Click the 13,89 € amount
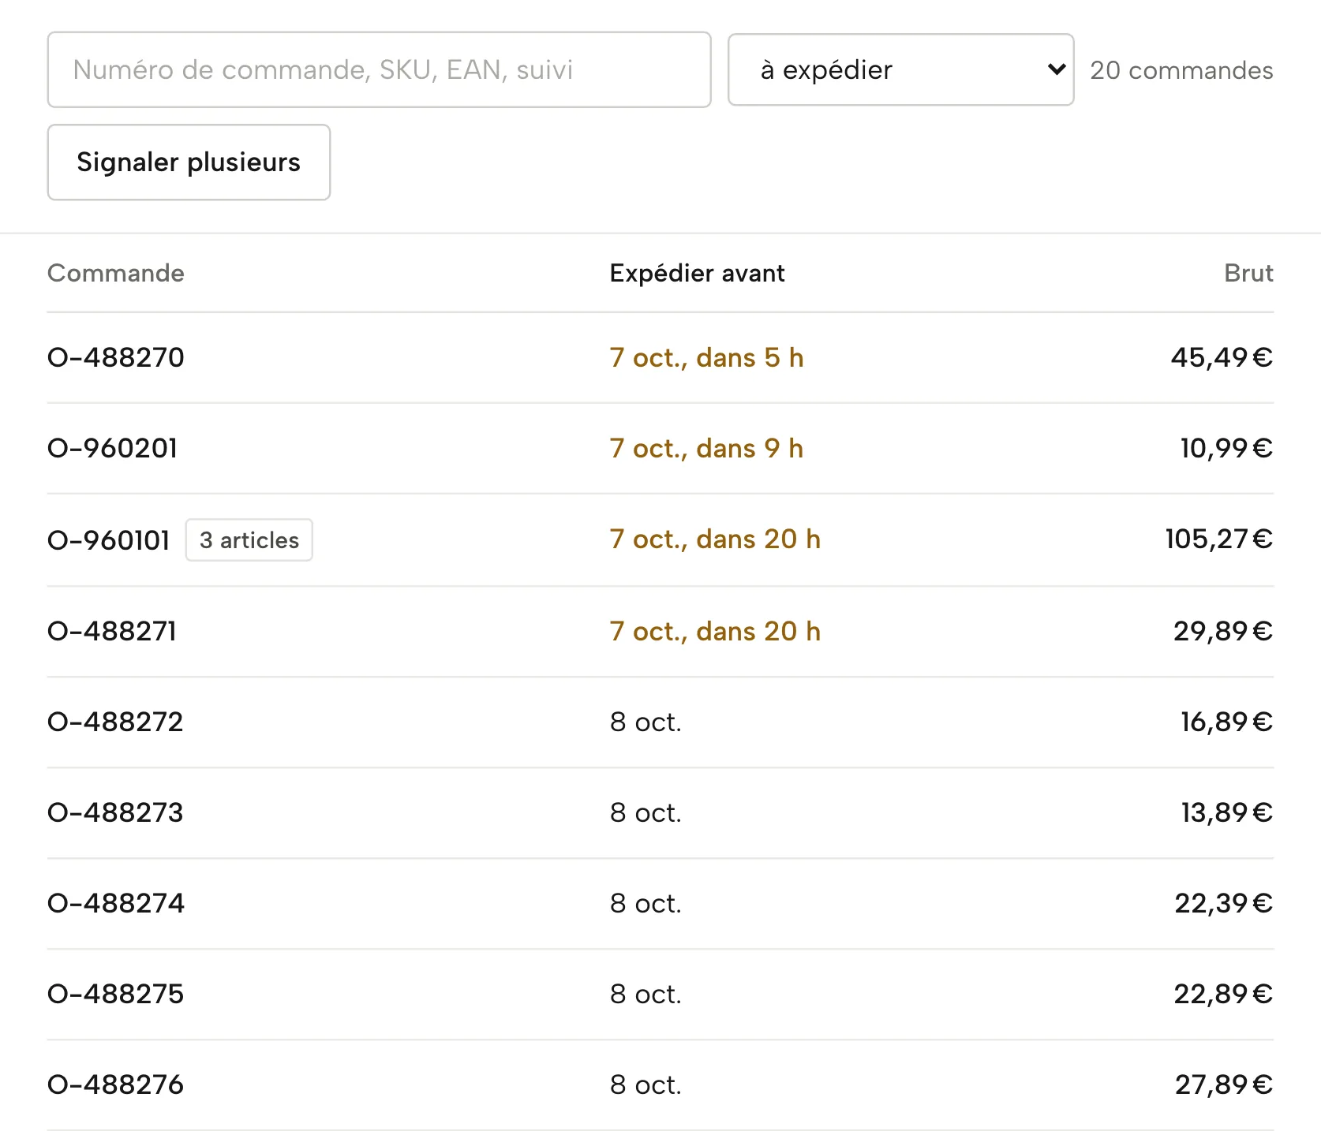 point(1226,812)
